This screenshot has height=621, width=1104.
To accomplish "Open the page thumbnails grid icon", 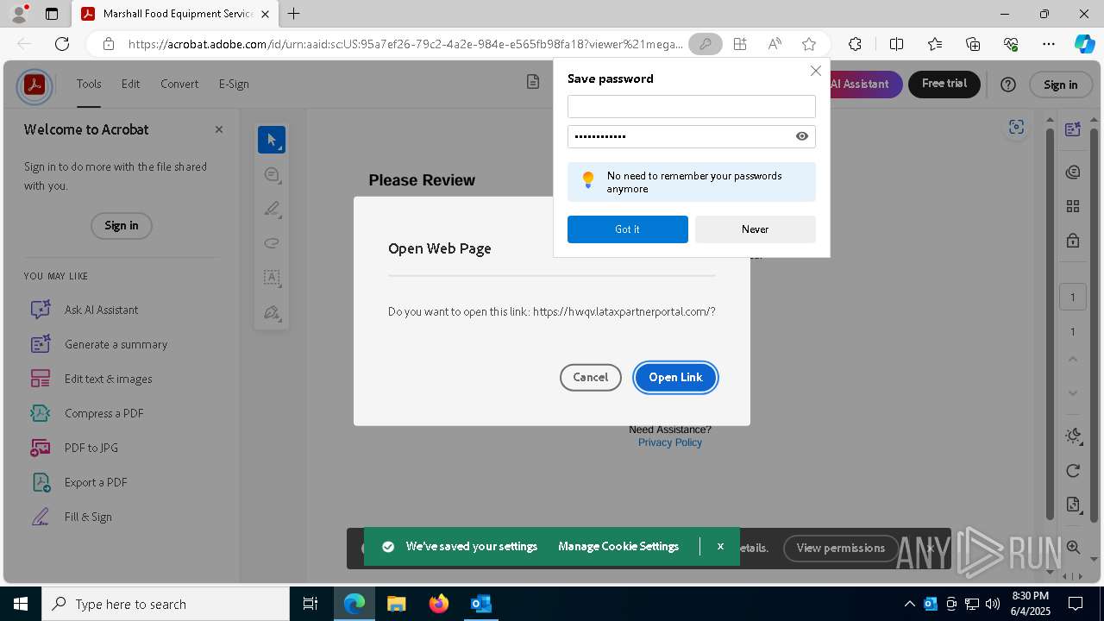I will 1073,206.
